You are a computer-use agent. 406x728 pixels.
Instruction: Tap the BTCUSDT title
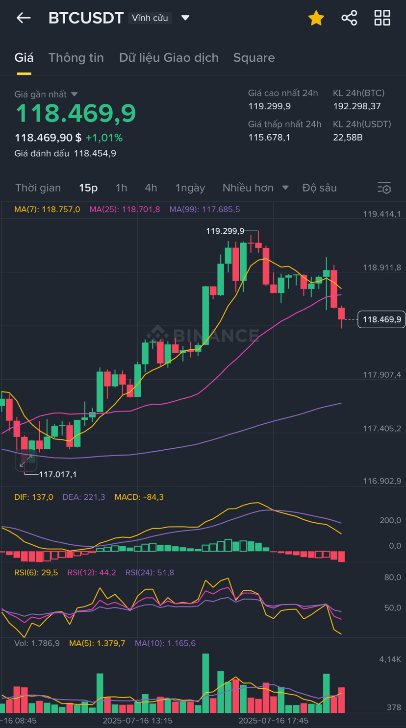(86, 18)
